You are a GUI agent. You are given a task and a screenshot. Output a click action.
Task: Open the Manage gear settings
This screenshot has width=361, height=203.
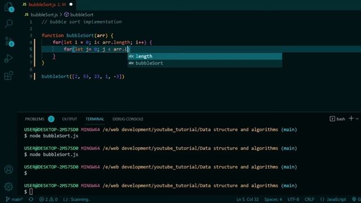tap(9, 187)
